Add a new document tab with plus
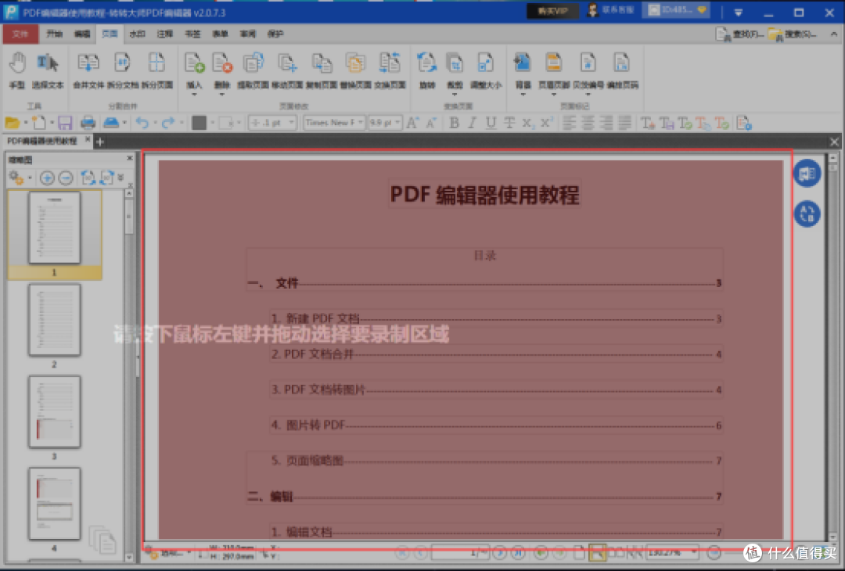This screenshot has height=571, width=845. point(99,142)
